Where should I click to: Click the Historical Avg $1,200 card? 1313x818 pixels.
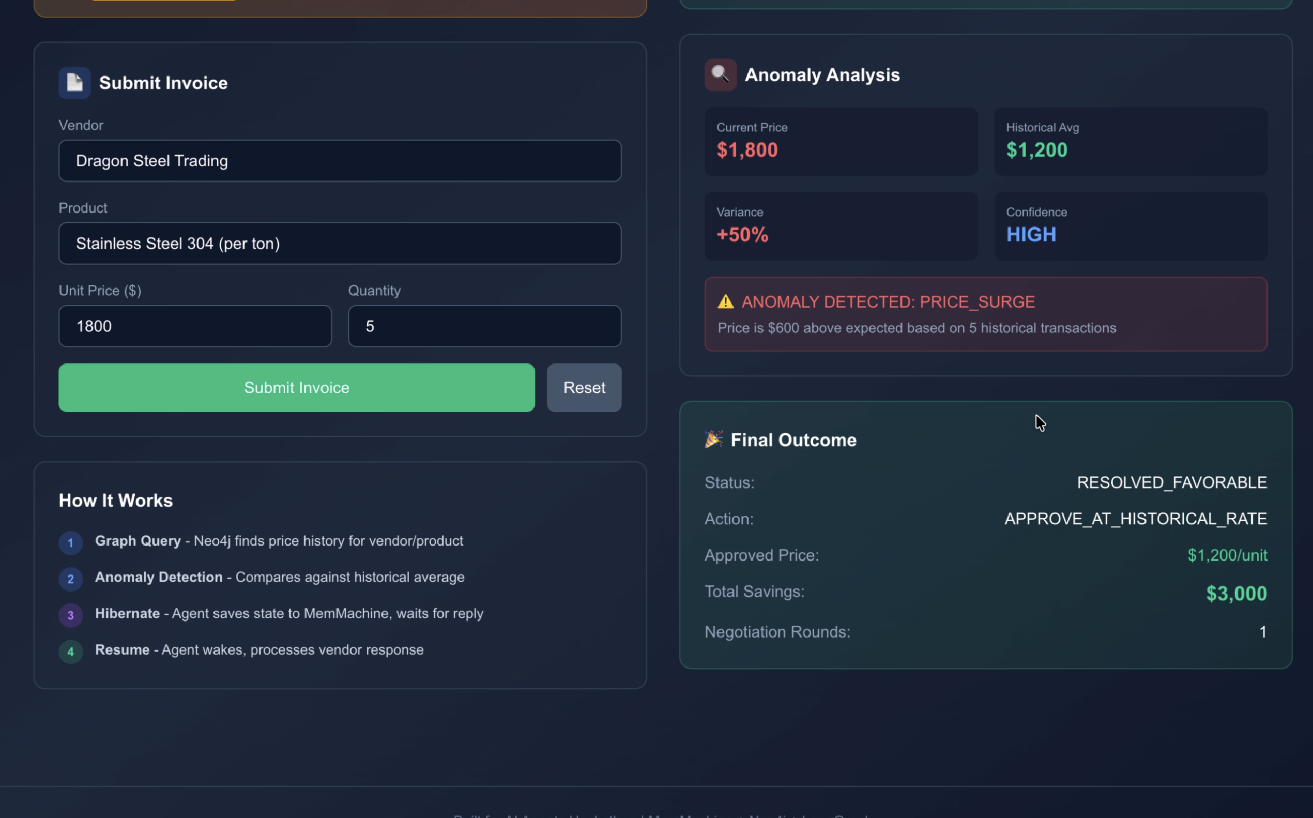1130,141
